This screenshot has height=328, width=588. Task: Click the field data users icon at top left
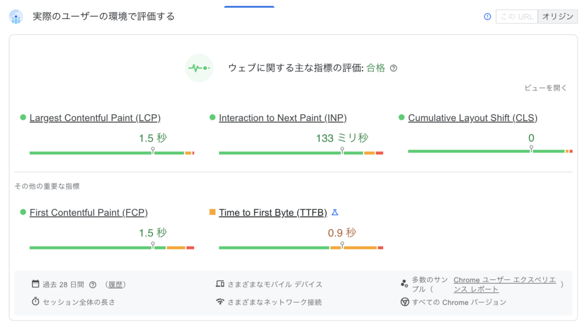[x=16, y=17]
